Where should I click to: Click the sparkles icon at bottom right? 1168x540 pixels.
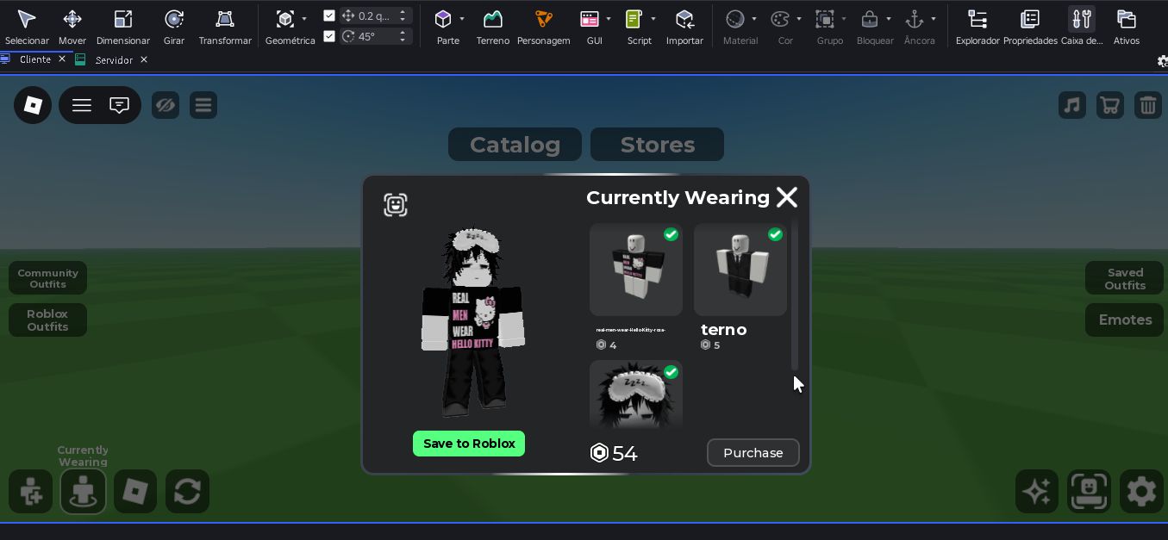[x=1036, y=492]
